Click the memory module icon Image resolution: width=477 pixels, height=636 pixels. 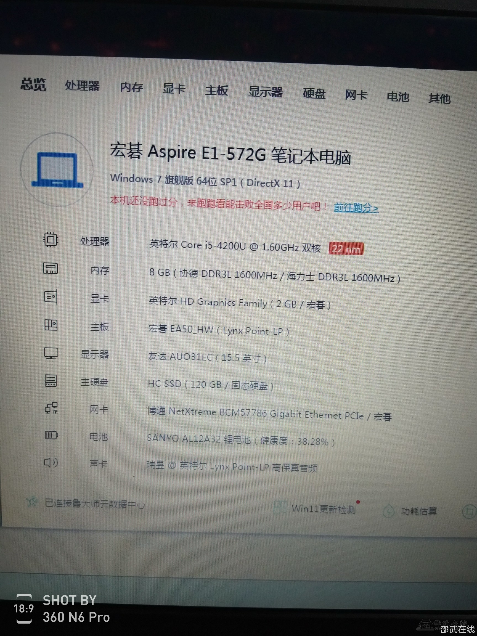click(51, 268)
